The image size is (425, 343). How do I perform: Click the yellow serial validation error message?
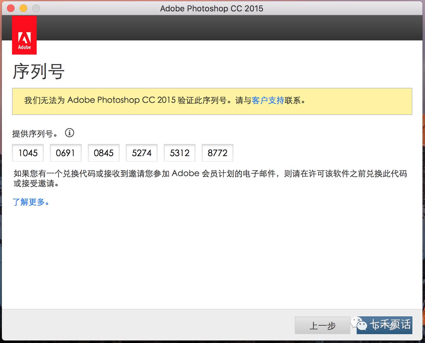(x=212, y=101)
